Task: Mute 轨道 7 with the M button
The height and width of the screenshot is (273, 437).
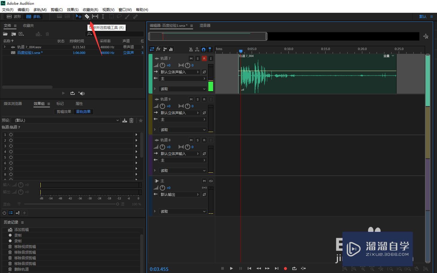Action: point(191,58)
